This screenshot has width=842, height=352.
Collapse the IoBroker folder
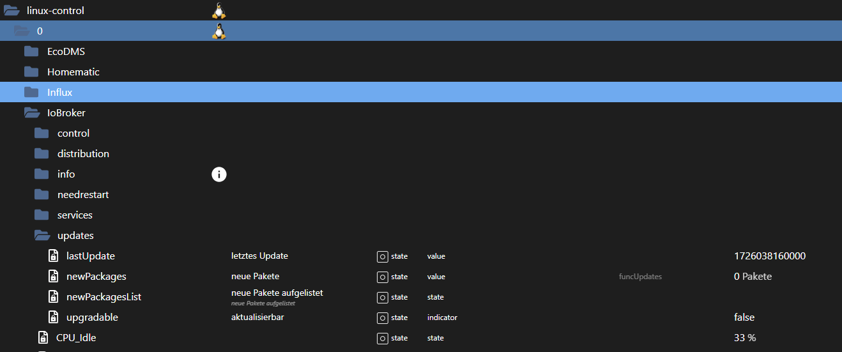tap(31, 113)
